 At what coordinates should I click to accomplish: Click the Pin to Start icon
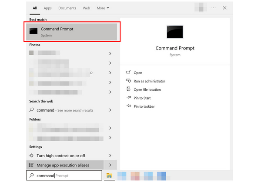(x=128, y=98)
